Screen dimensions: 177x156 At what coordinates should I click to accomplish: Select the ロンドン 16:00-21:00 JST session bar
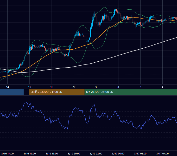pyautogui.click(x=57, y=92)
